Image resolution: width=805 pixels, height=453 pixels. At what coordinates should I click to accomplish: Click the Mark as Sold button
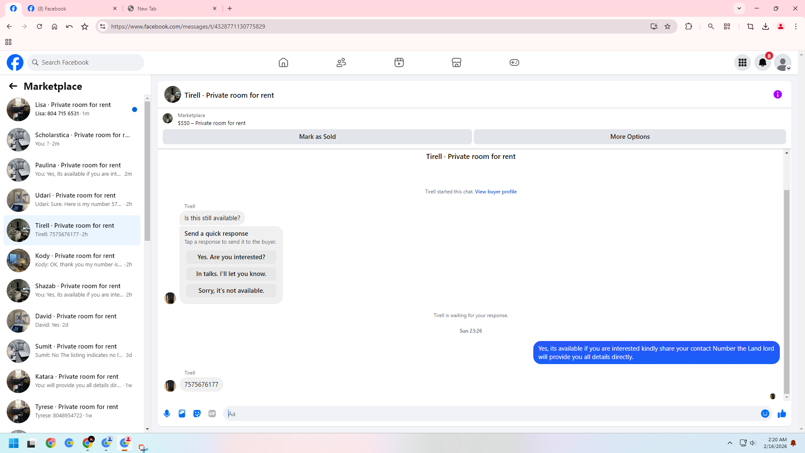click(x=317, y=137)
